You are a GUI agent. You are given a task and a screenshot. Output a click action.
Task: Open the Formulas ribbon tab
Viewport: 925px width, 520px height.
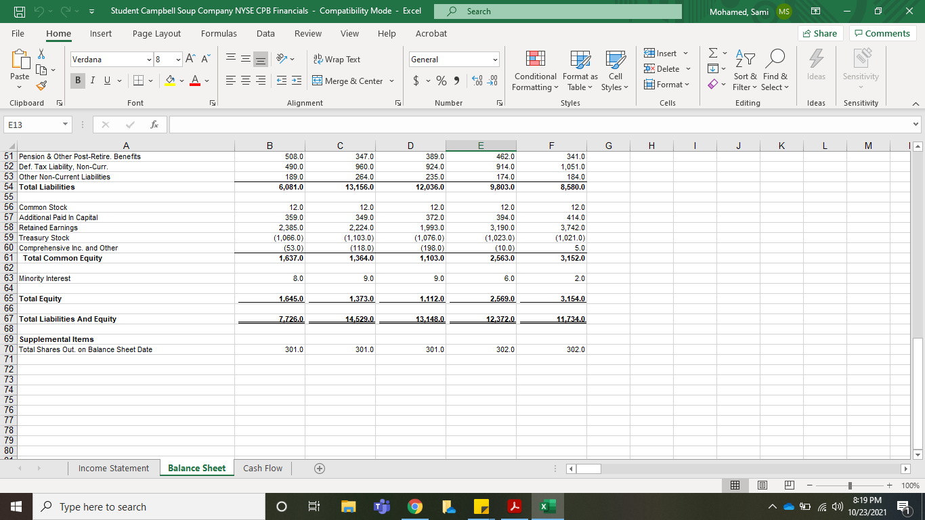219,33
